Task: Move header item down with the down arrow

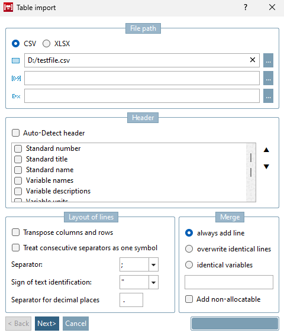Action: [266, 166]
